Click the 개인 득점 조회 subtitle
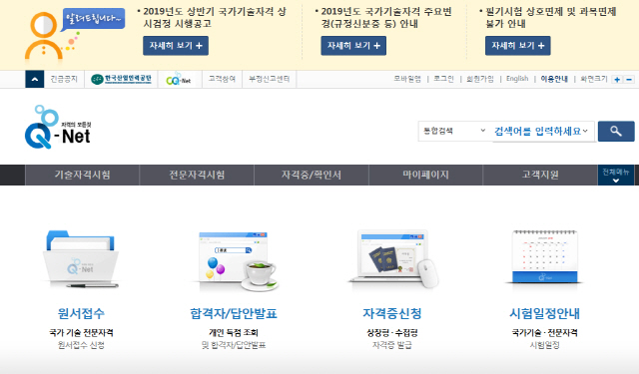This screenshot has width=639, height=374. pos(234,332)
